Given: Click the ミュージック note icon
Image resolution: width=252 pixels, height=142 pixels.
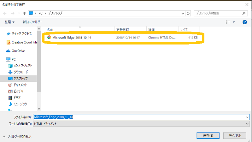Looking at the screenshot, I should (x=10, y=104).
